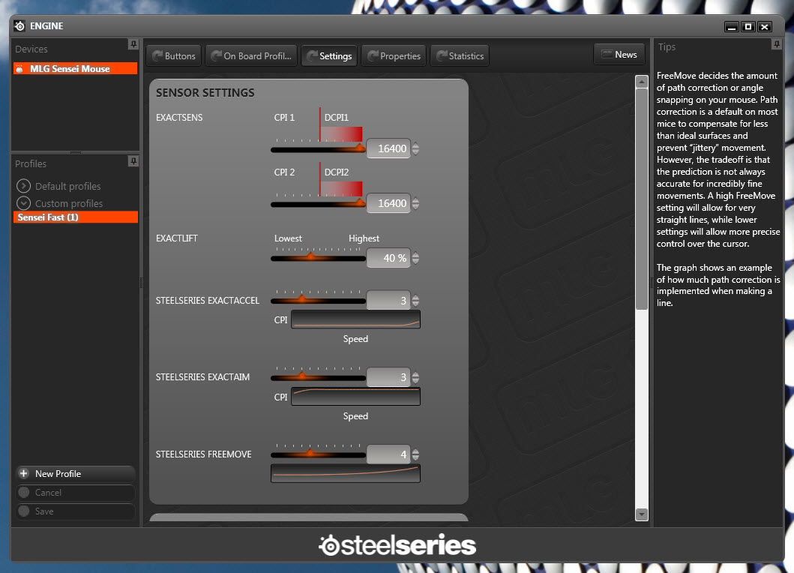Click the ExactAccel stepper arrows
Screen dimensions: 794x573
pyautogui.click(x=415, y=301)
